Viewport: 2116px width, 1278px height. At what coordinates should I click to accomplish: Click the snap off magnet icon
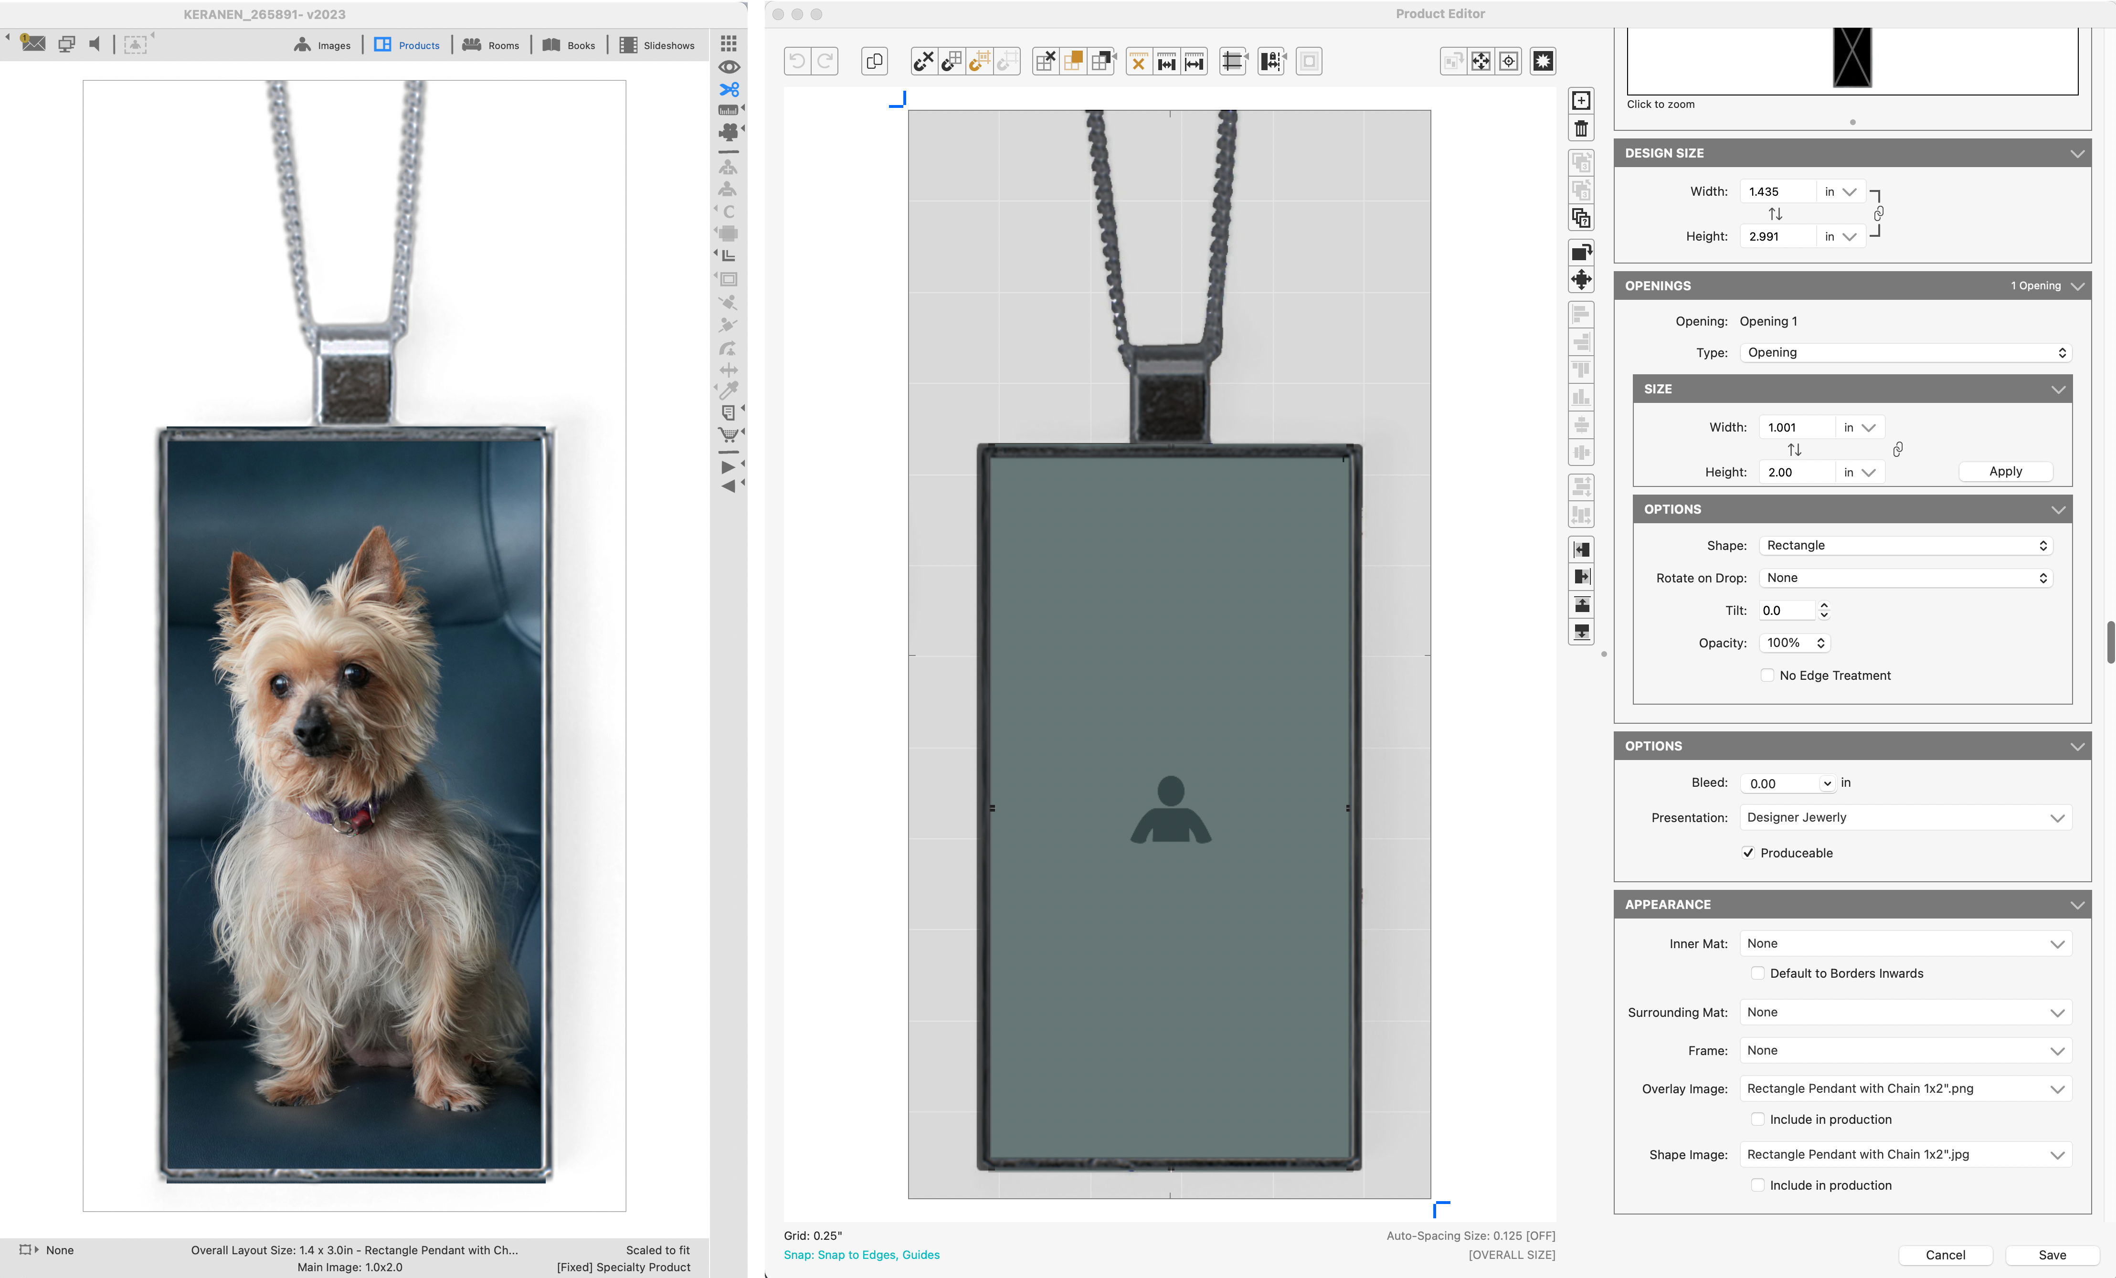point(923,61)
